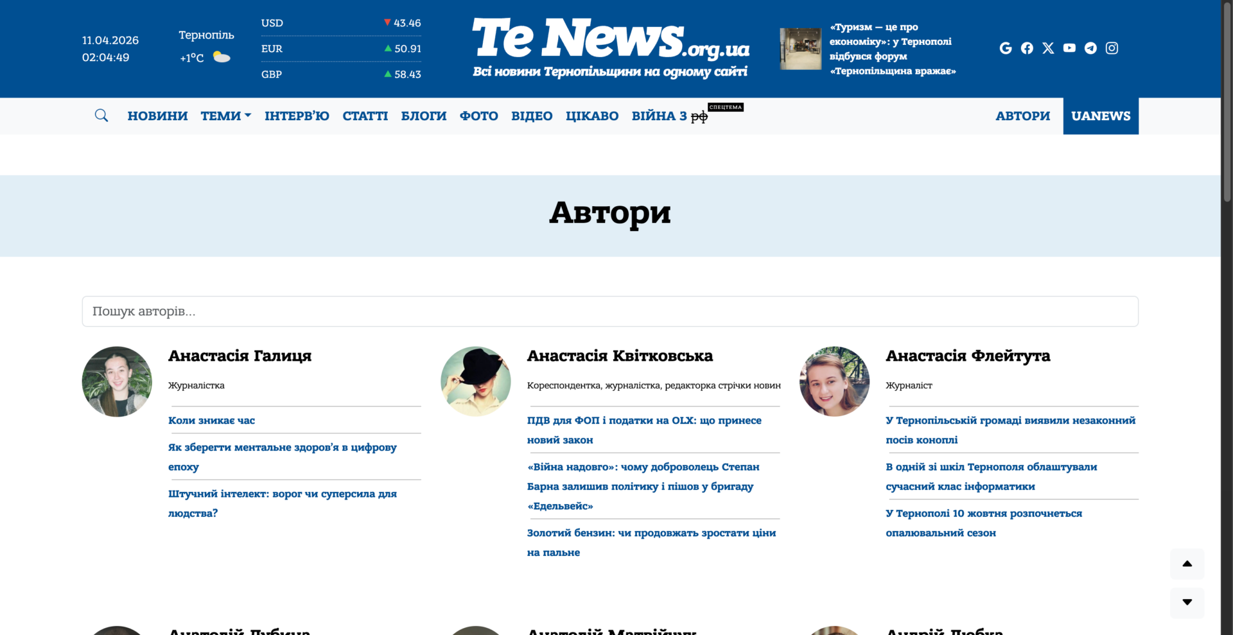Open the «Туризм — це про економіку» headline
This screenshot has width=1233, height=635.
[893, 49]
